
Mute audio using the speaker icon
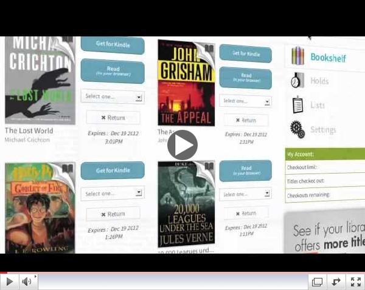(28, 282)
